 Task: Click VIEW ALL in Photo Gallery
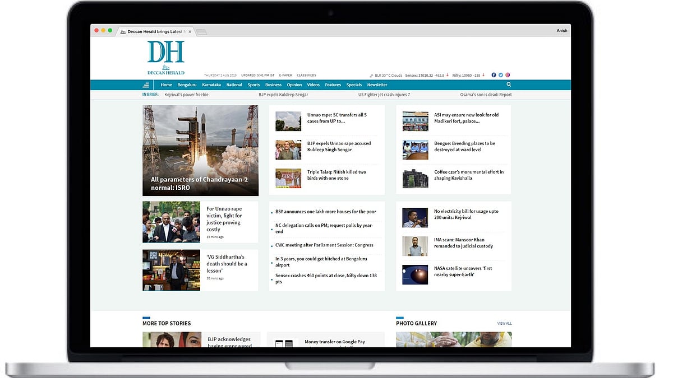[504, 324]
